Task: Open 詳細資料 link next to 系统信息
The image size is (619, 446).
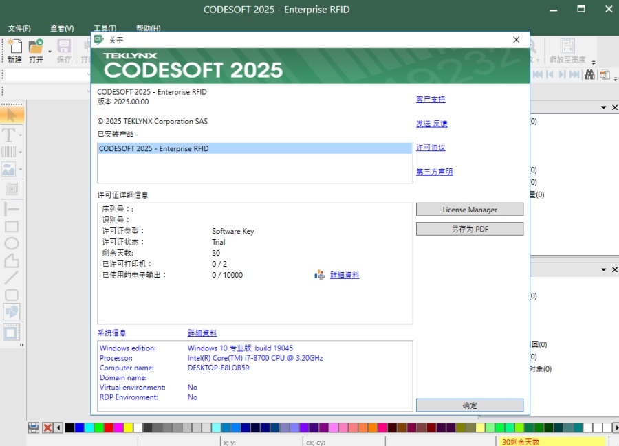Action: (202, 333)
